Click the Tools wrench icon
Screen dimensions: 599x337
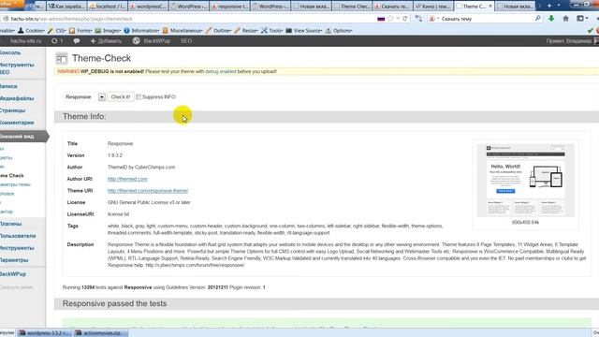[264, 31]
